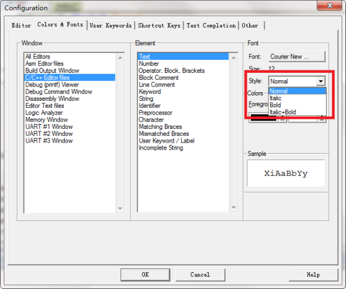Select Build Output Window
346x289 pixels.
click(70, 70)
